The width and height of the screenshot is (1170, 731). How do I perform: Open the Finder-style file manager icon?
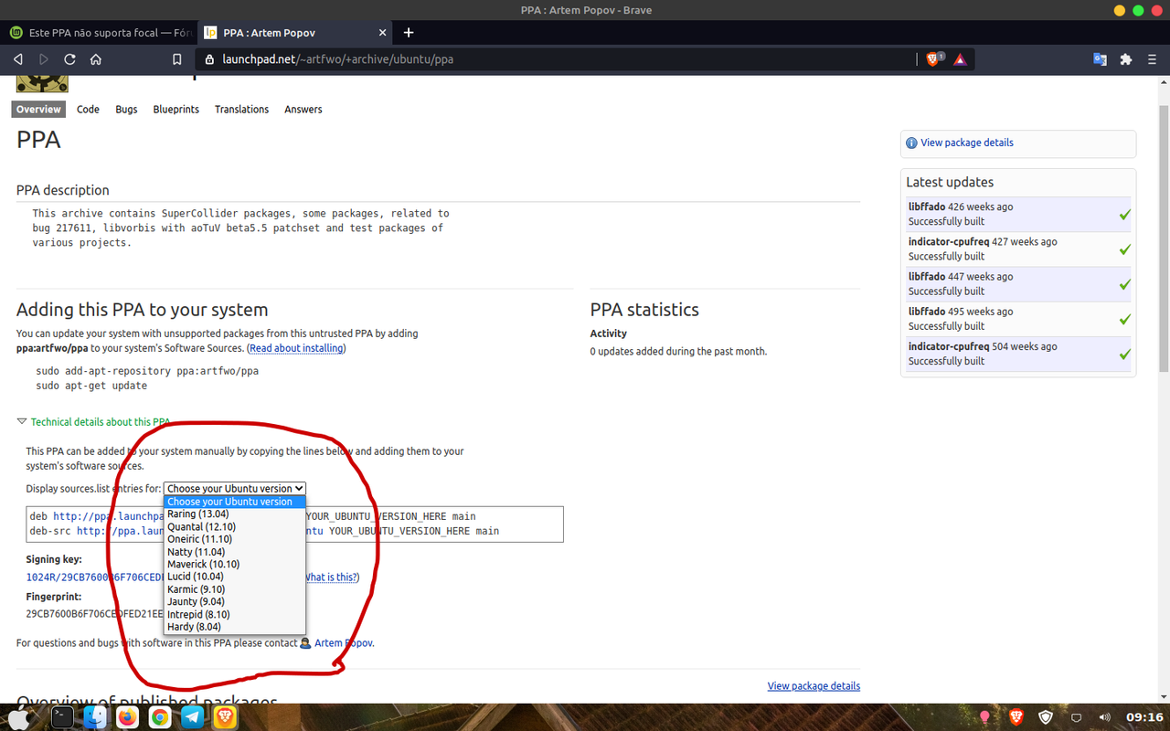tap(95, 717)
